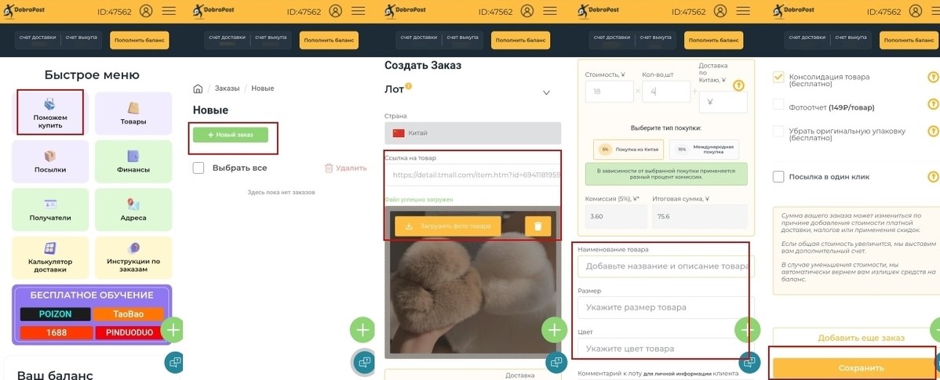The width and height of the screenshot is (940, 380).
Task: Tap the Удалить trash link
Action: [345, 168]
